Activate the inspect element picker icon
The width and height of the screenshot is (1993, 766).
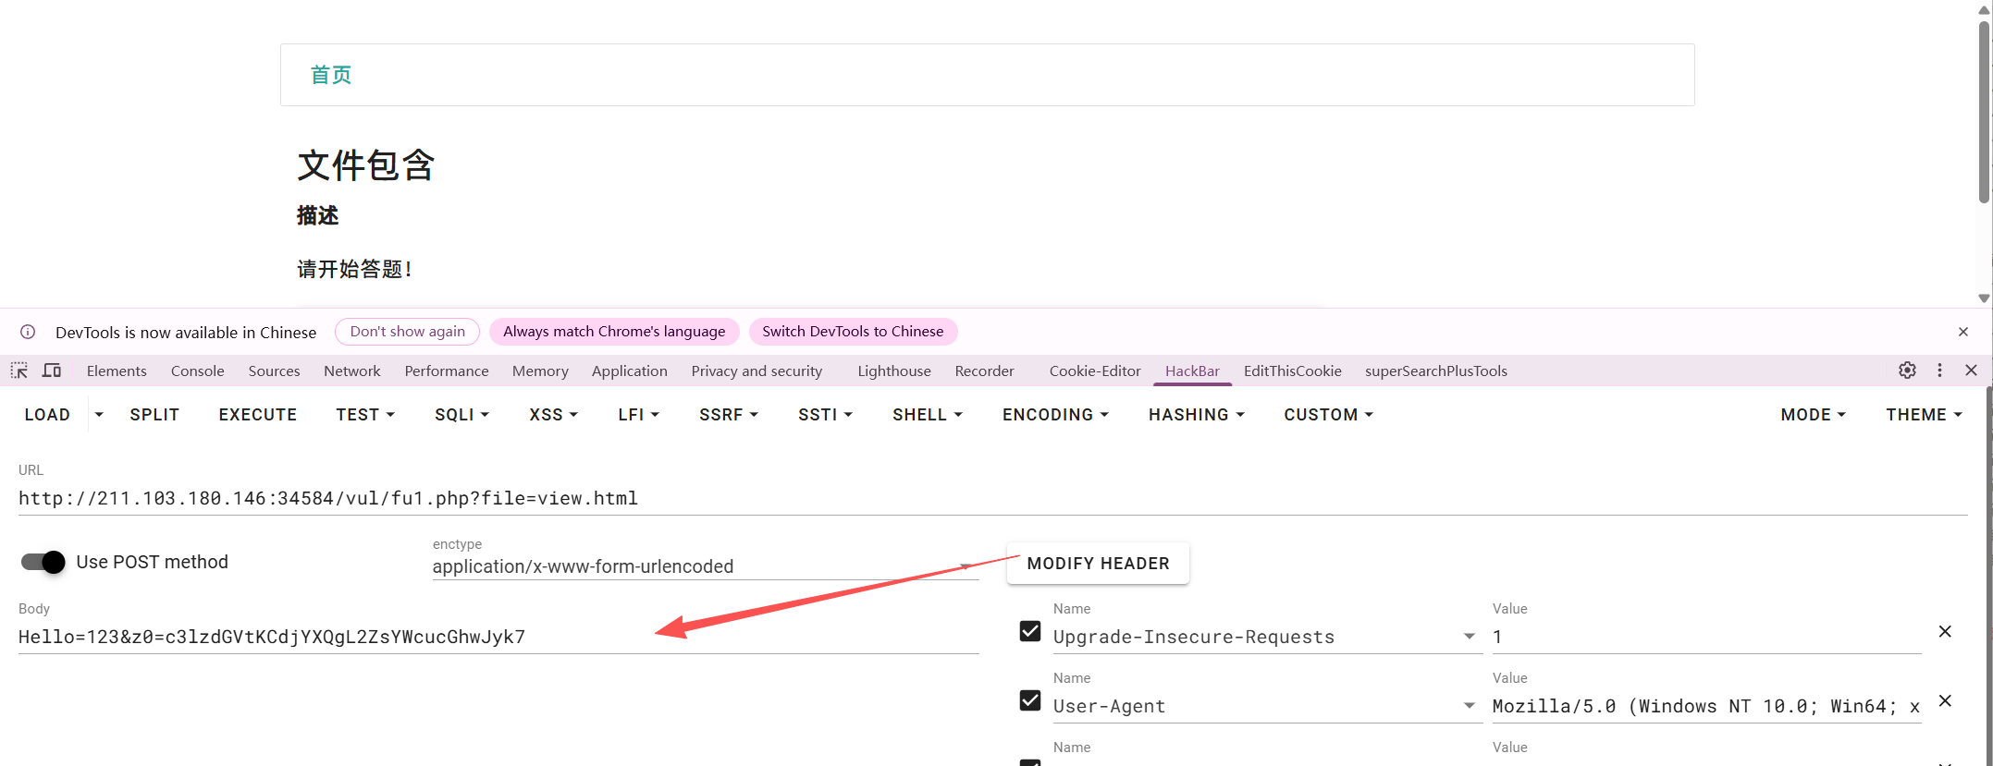[x=19, y=371]
